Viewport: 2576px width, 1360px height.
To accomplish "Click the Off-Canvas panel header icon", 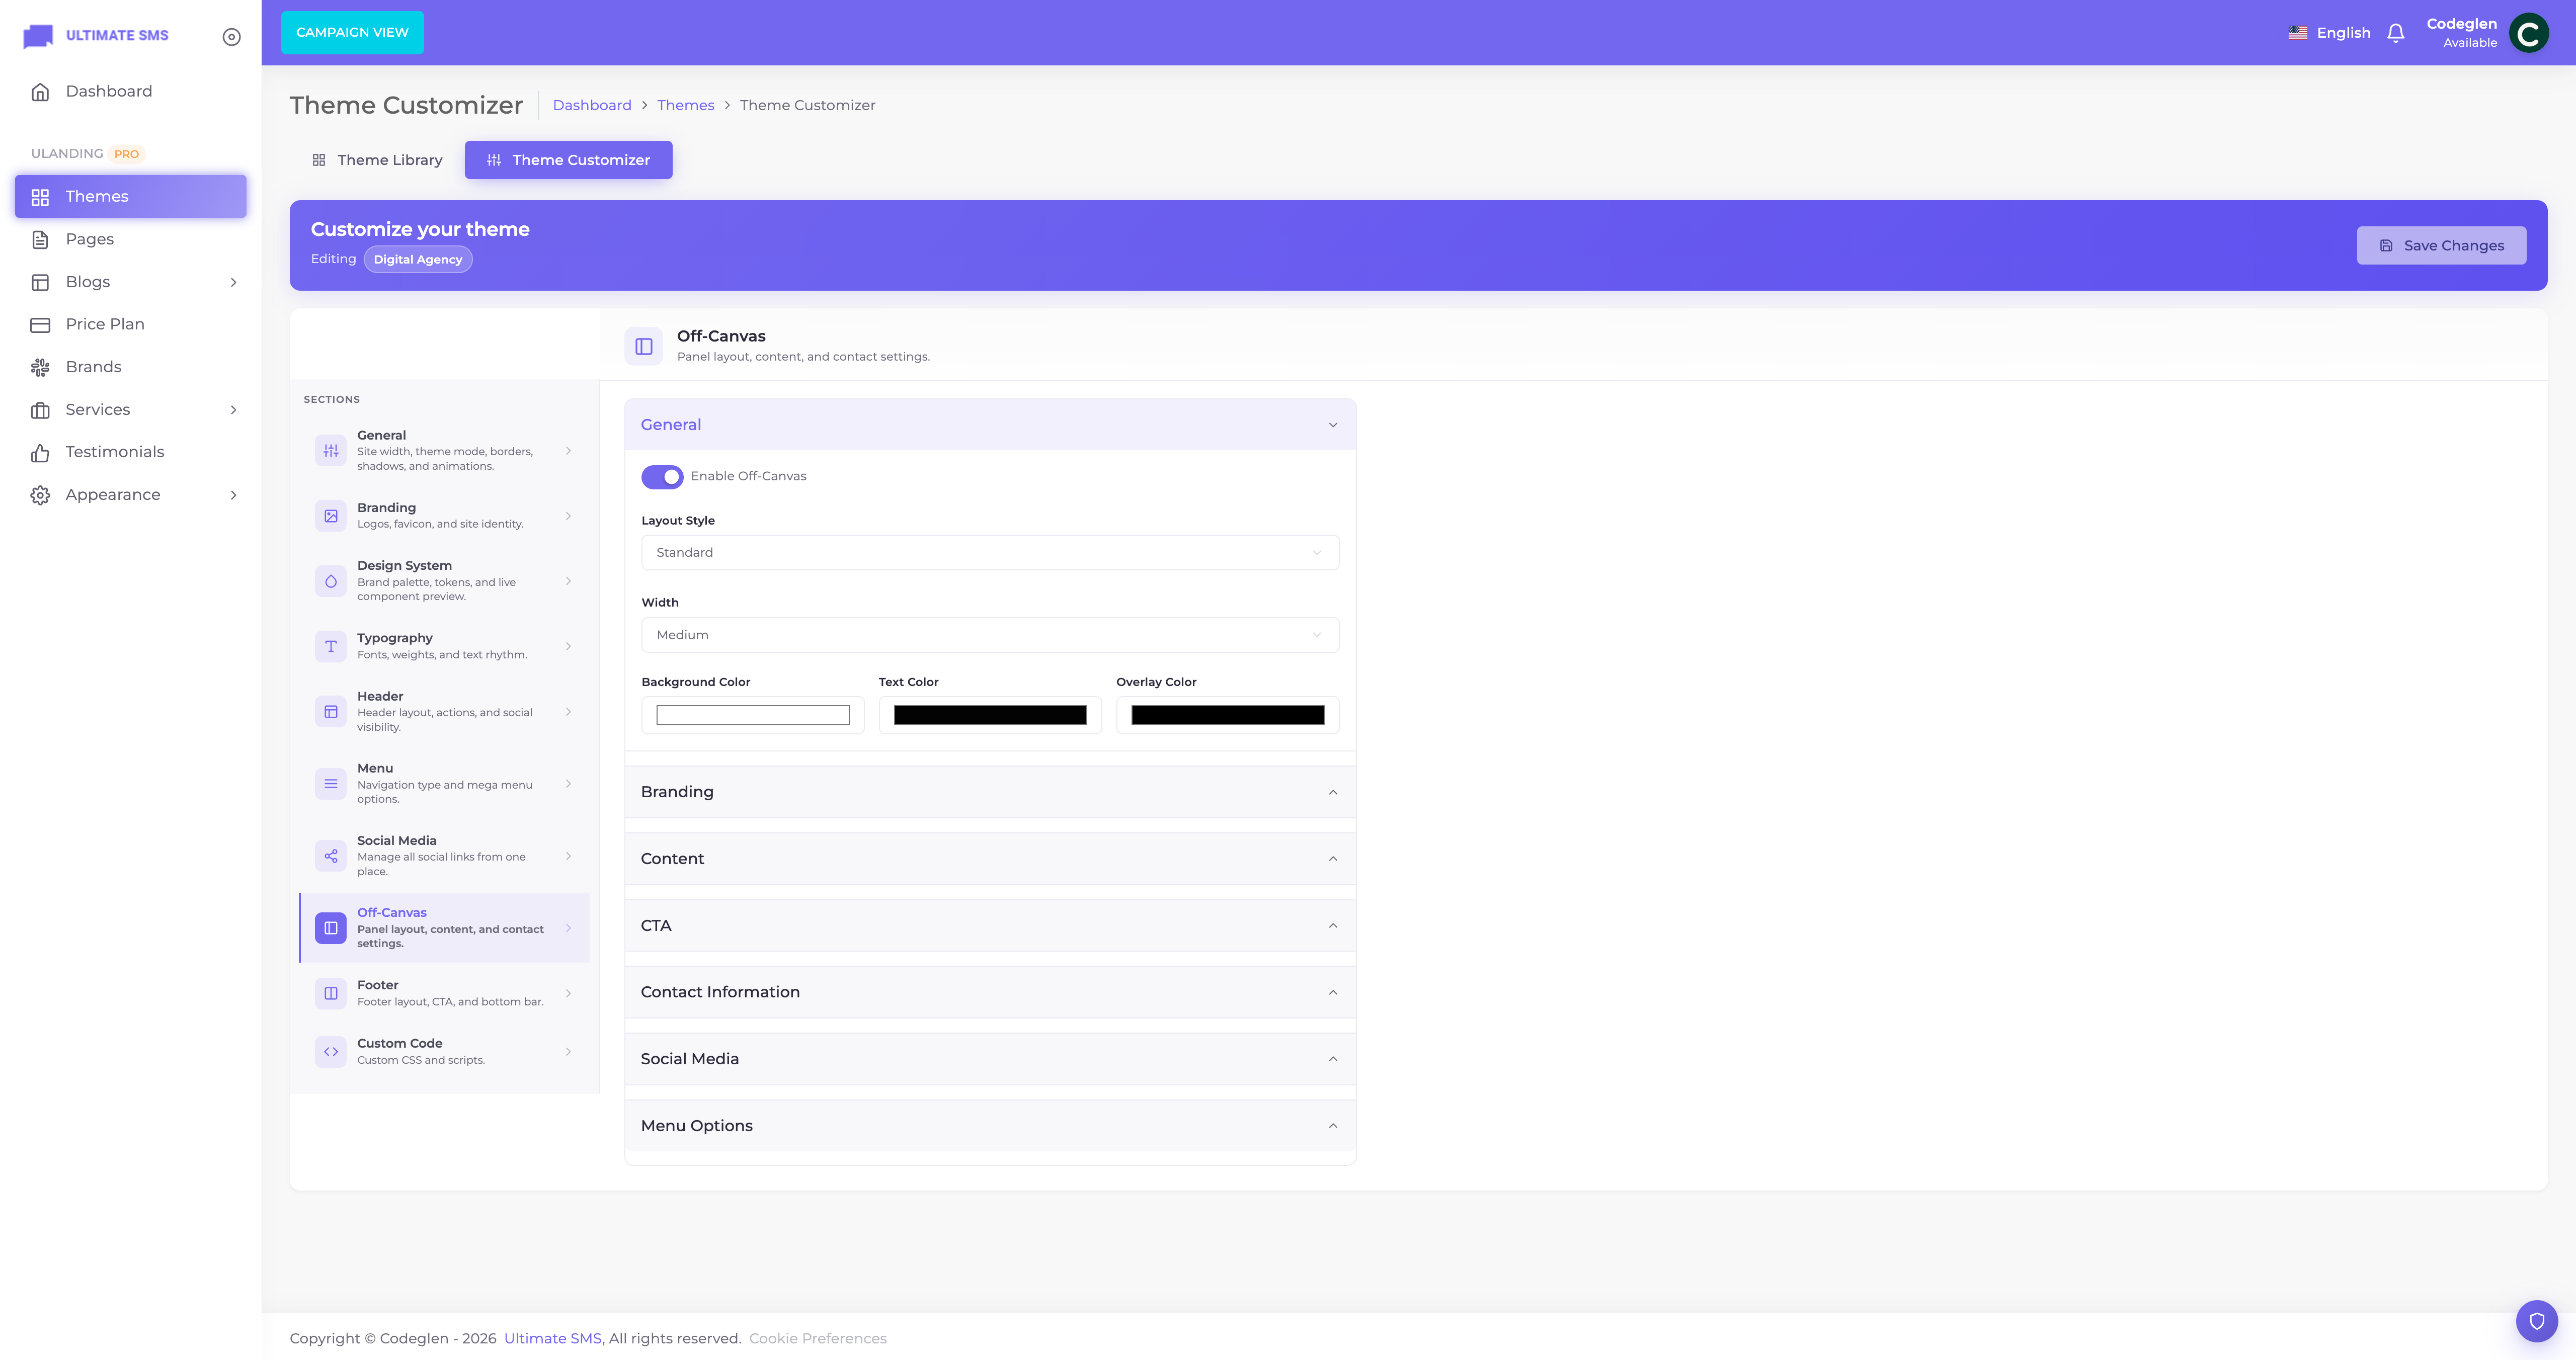I will [644, 346].
